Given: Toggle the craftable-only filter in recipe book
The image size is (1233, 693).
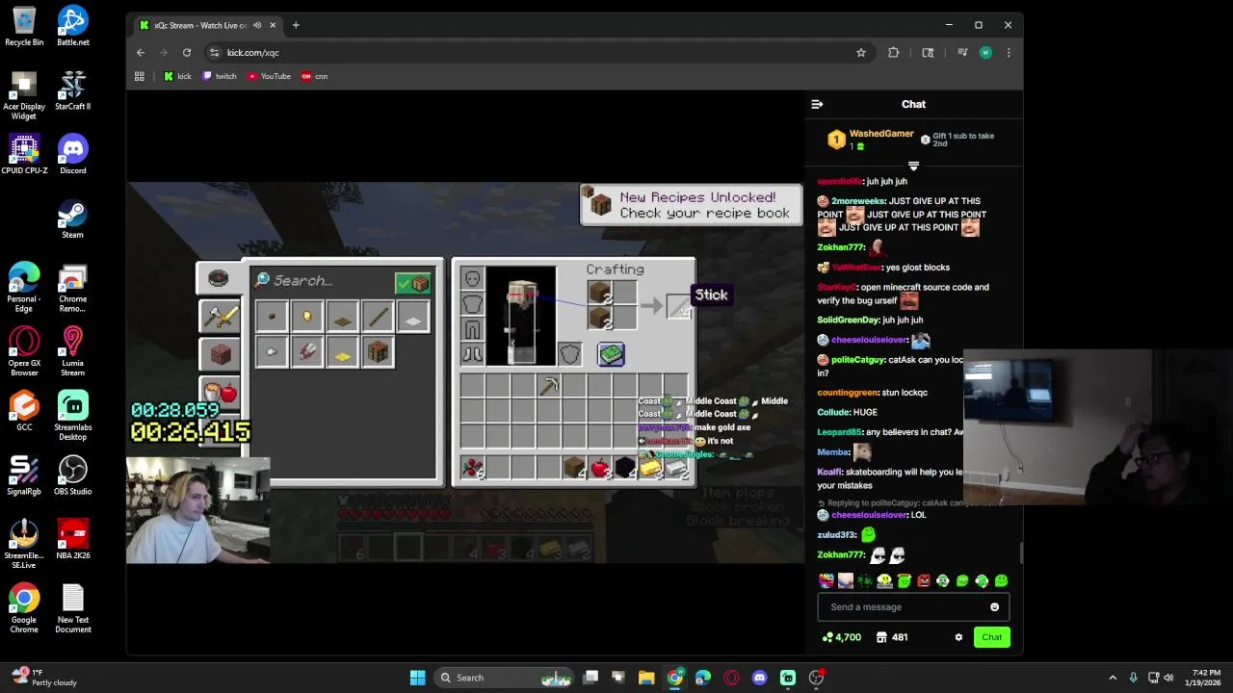Looking at the screenshot, I should (413, 283).
